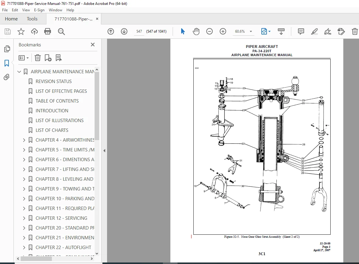Click the read mode scrolling icon
359x264 pixels.
(281, 31)
